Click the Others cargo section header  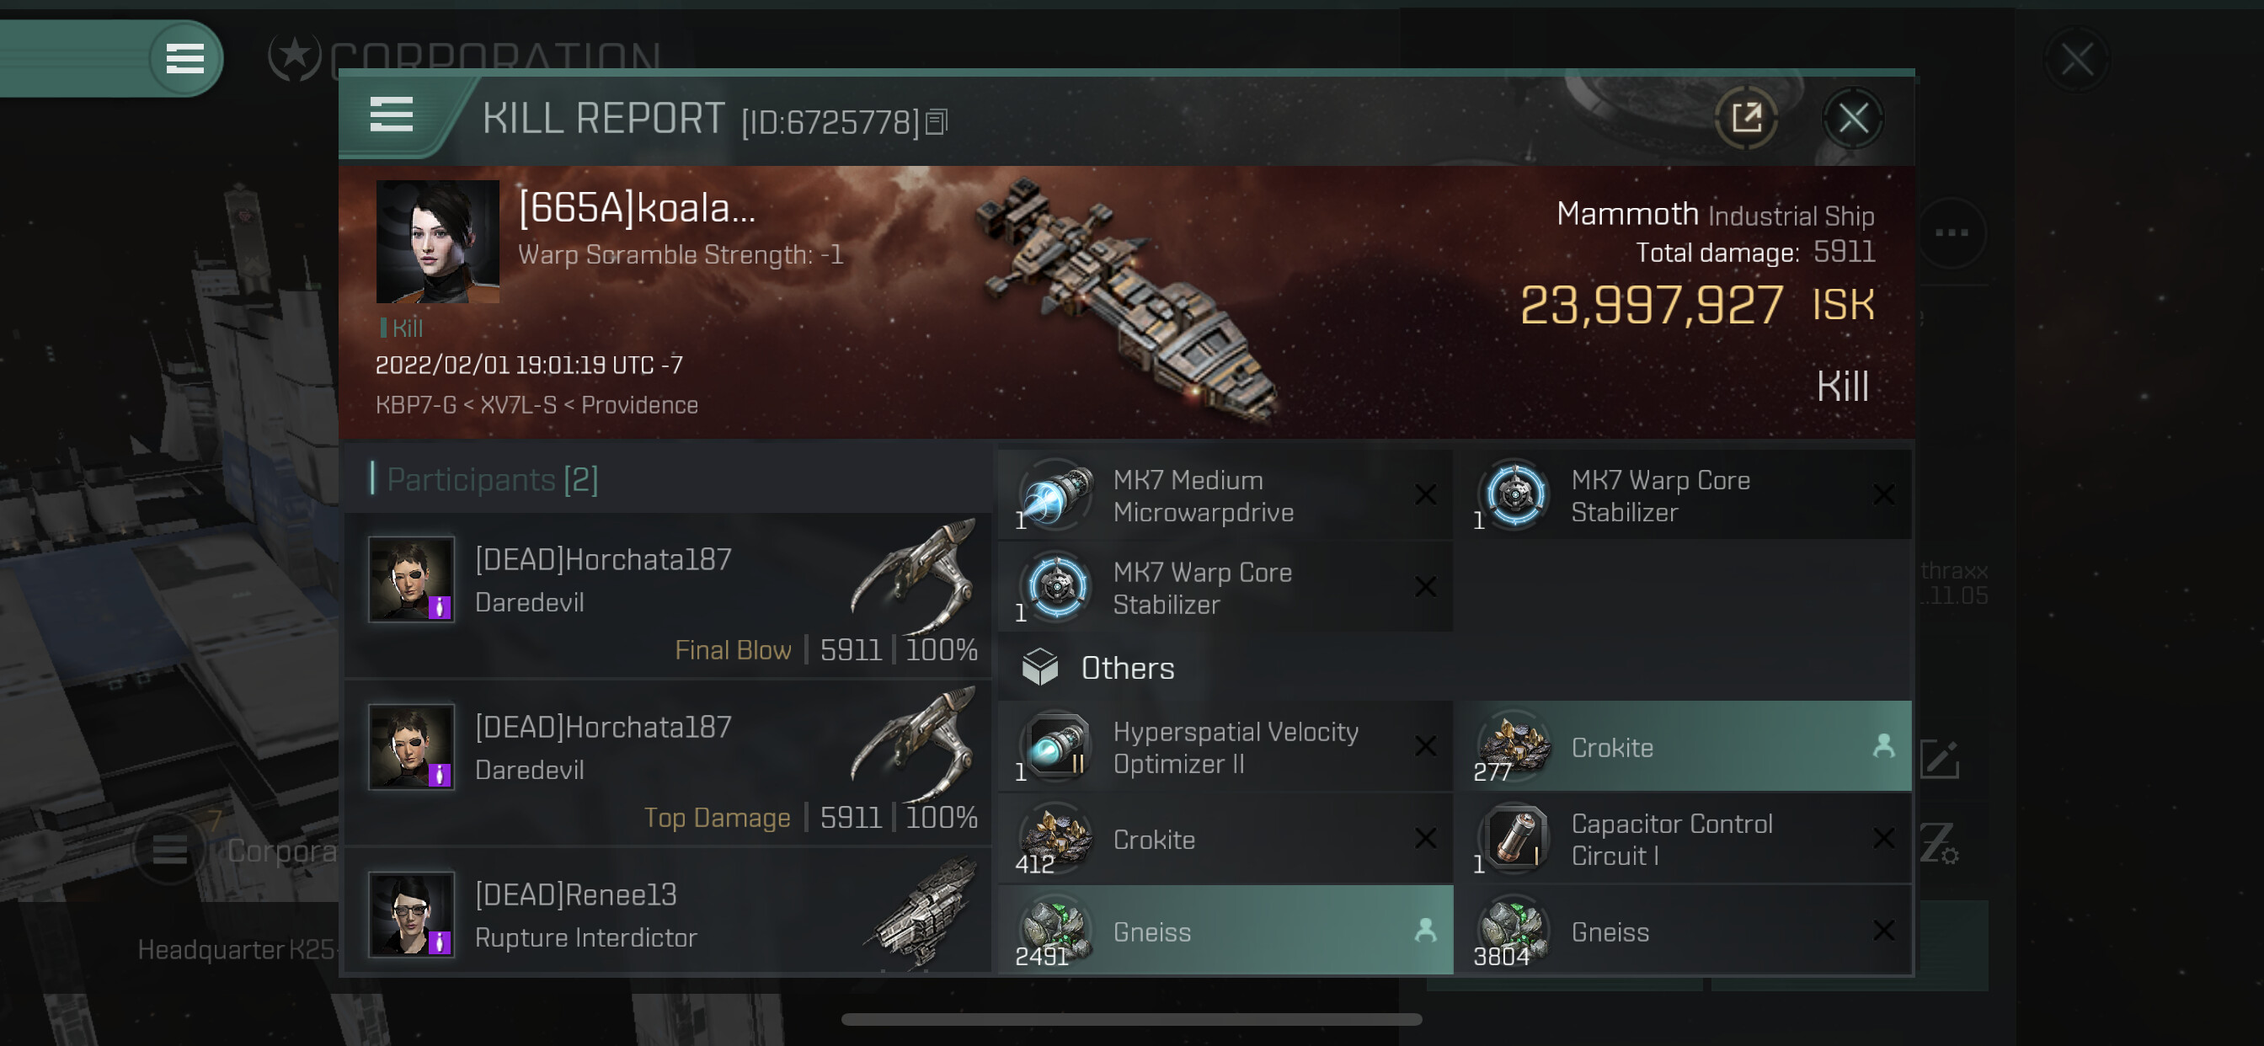[x=1127, y=668]
